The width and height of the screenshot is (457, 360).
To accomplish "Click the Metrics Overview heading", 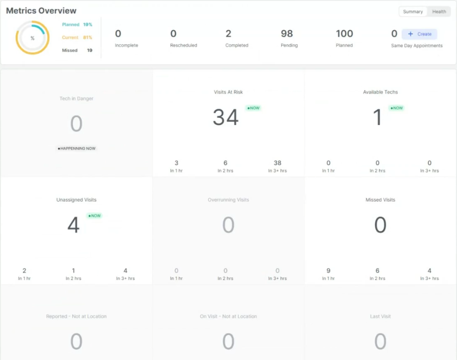I will click(x=41, y=11).
